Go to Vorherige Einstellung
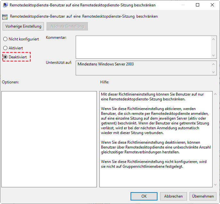This screenshot has height=204, width=220. 23,26
